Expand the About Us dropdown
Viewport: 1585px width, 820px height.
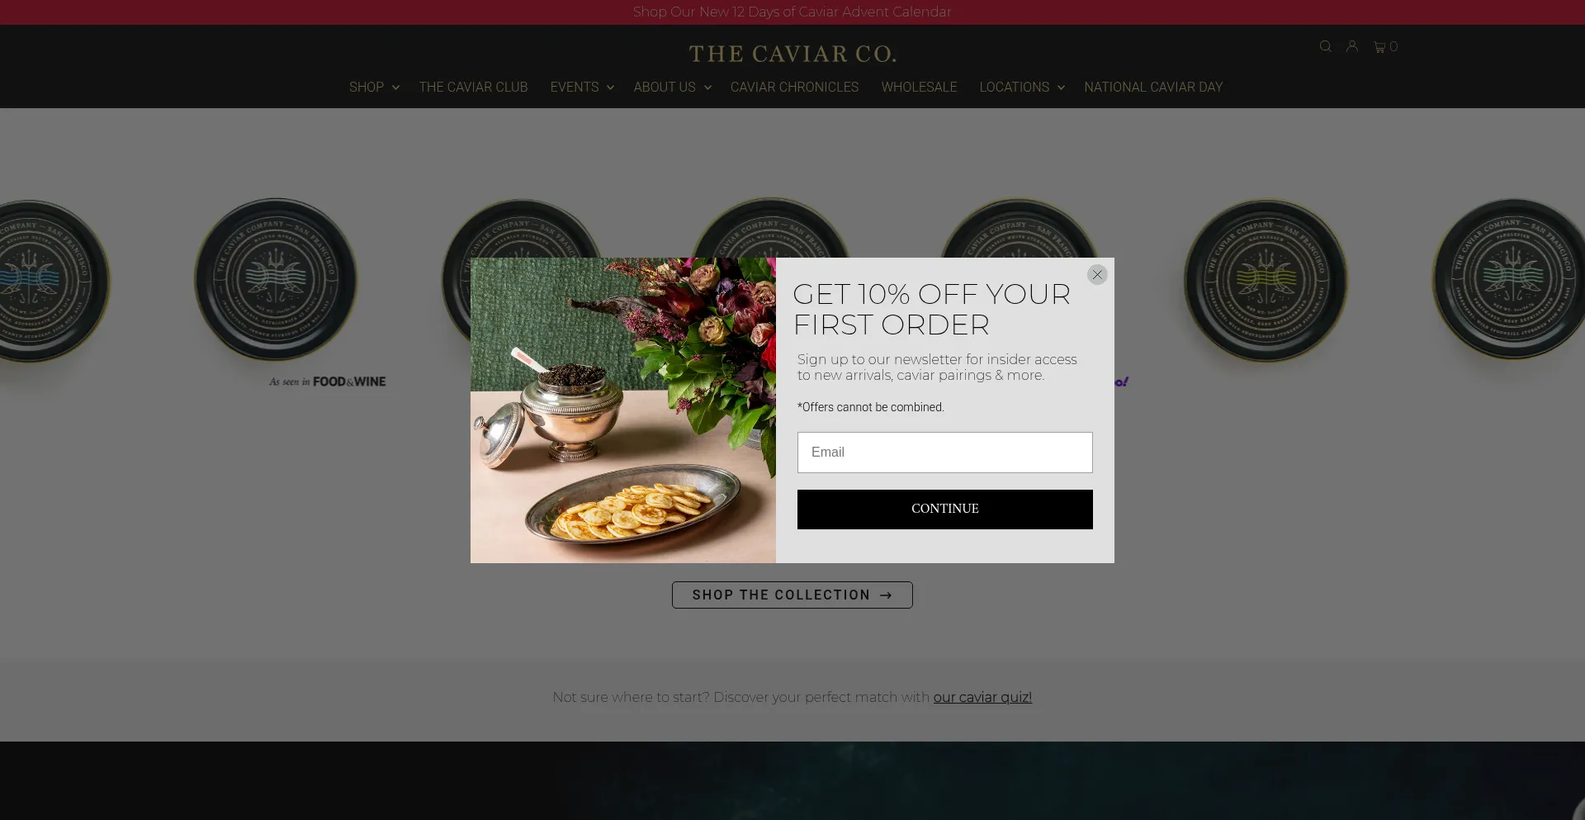(672, 88)
